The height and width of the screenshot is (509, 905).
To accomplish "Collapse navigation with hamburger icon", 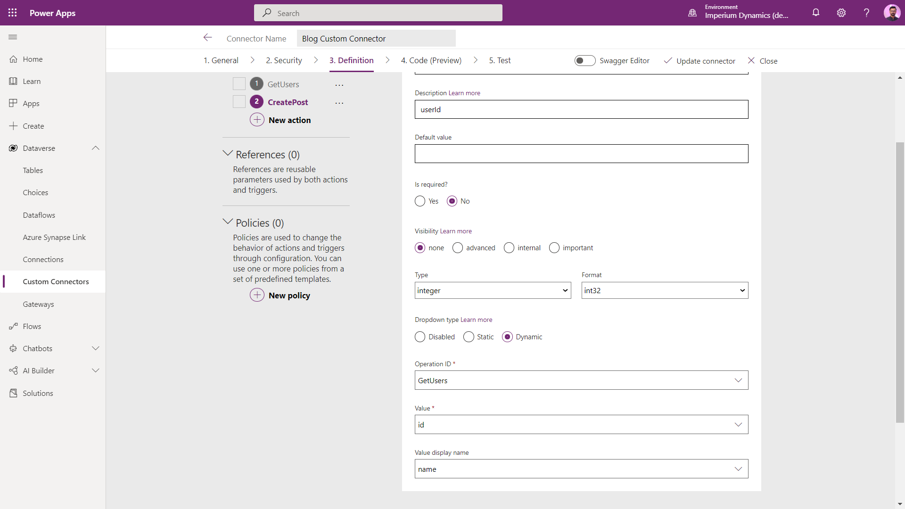I will point(13,37).
